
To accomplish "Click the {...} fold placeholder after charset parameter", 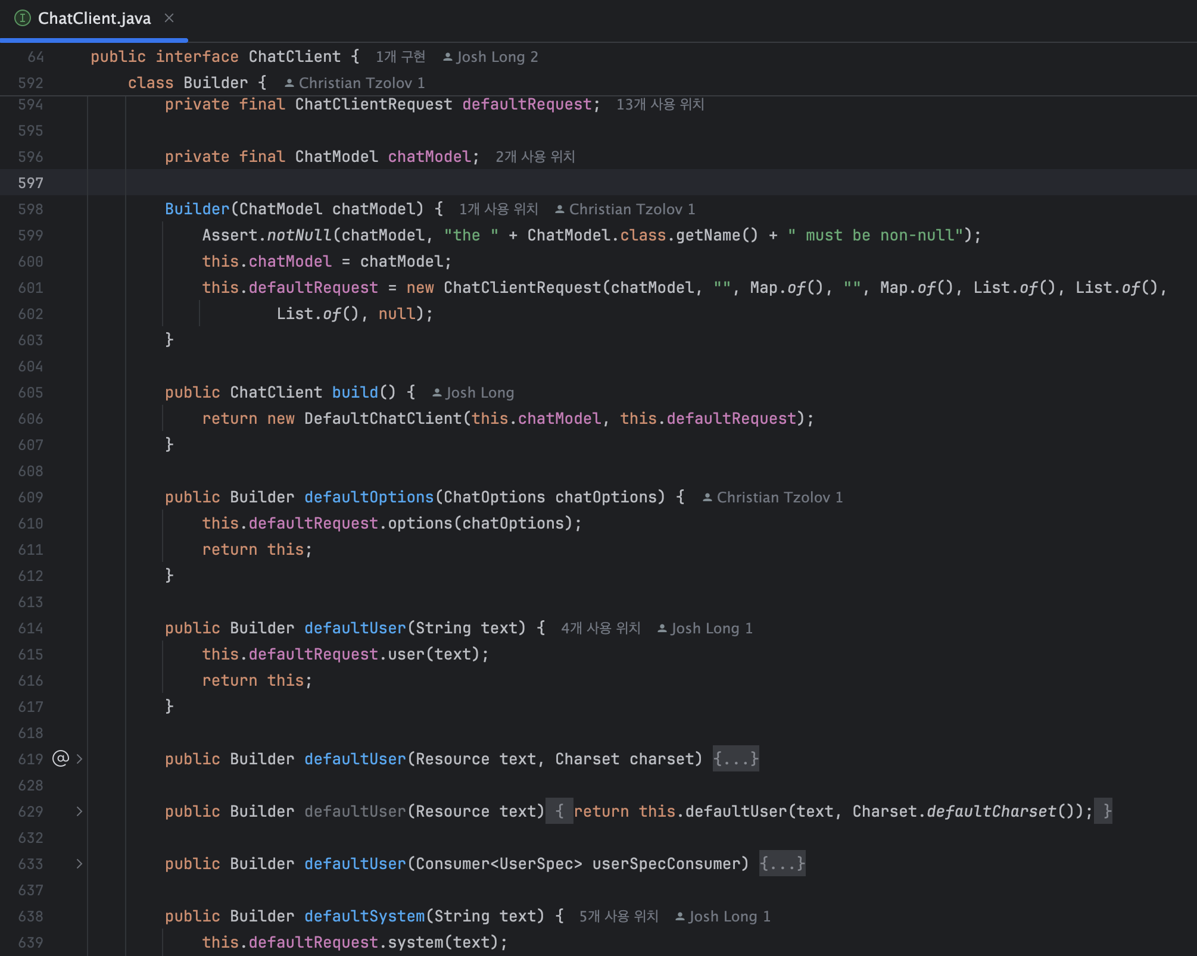I will (735, 759).
